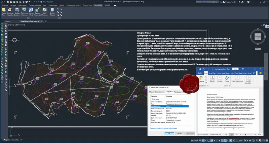
Task: Click the Word zoom-in plus button
Action: (x=255, y=135)
